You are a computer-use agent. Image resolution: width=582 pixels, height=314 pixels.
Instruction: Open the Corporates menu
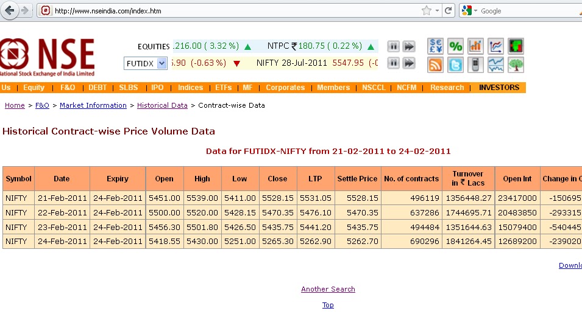pyautogui.click(x=285, y=88)
